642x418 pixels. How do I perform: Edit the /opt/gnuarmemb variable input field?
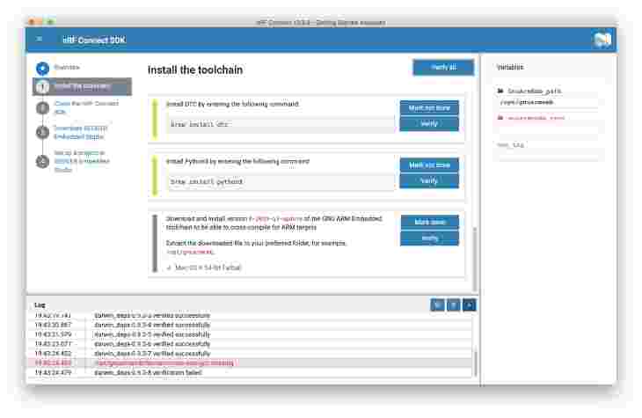pos(547,102)
